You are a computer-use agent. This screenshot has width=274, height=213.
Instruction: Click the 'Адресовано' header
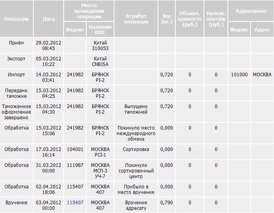[x=251, y=11]
